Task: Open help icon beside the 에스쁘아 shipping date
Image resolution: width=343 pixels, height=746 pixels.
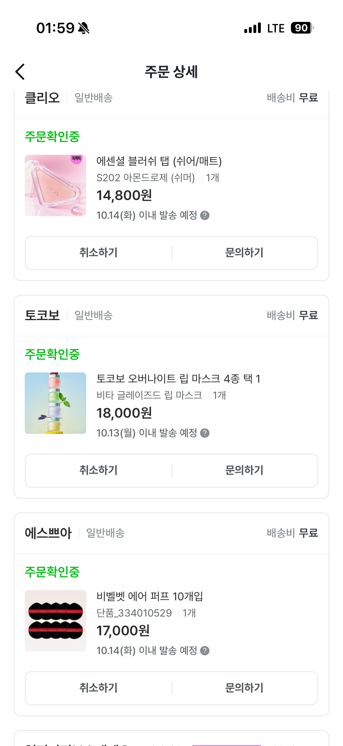Action: (x=205, y=651)
